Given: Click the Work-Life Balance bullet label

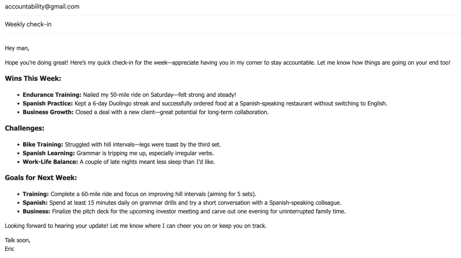Looking at the screenshot, I should click(x=50, y=162).
